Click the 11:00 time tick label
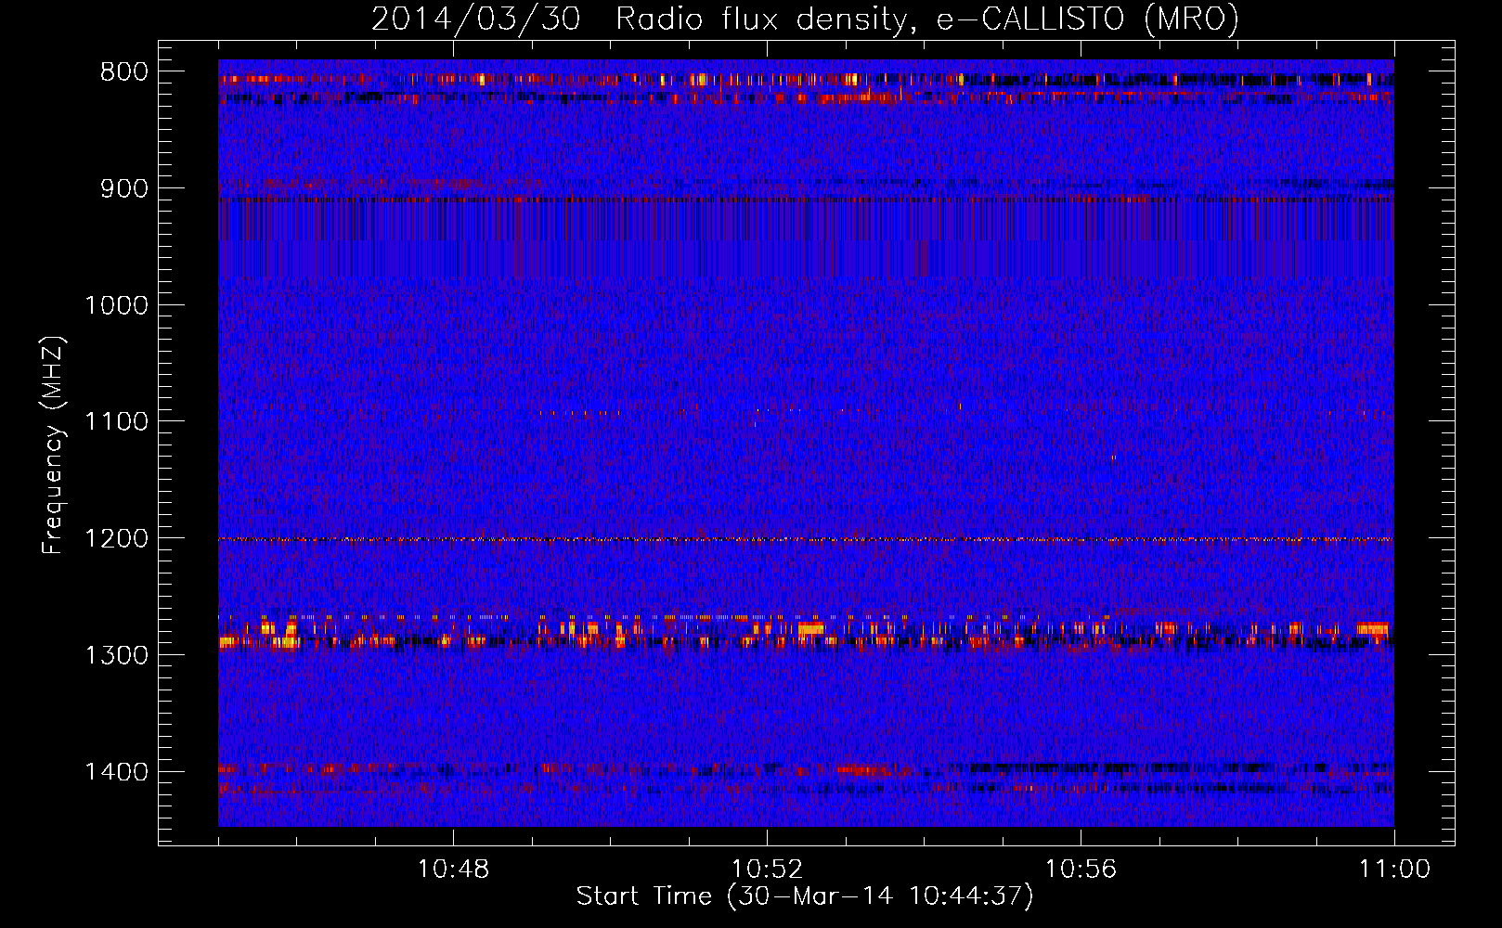Screen dimensions: 1502x928 [x=1394, y=870]
